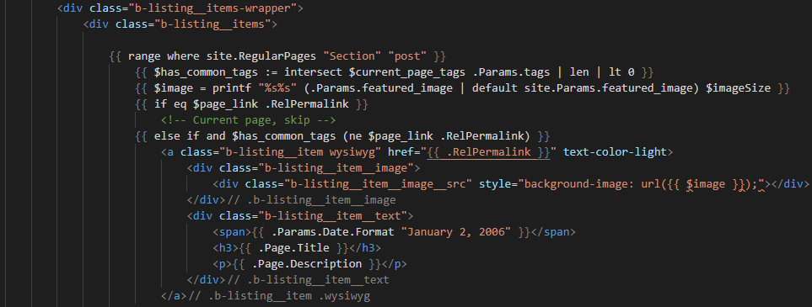812x307 pixels.
Task: Click the else if and $has_common_tags line
Action: [x=341, y=136]
